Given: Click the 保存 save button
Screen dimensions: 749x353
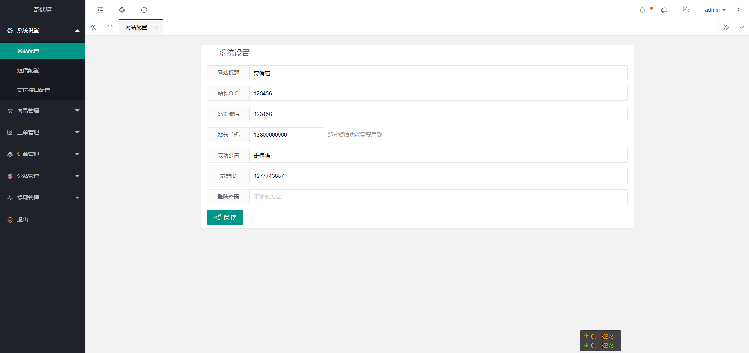Looking at the screenshot, I should [225, 217].
